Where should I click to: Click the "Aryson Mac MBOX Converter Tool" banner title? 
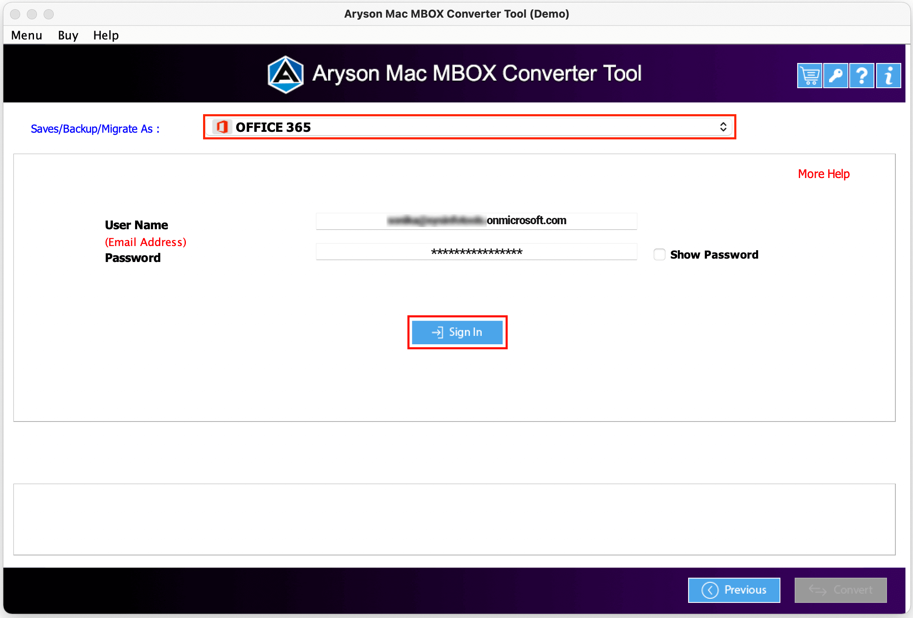coord(477,73)
